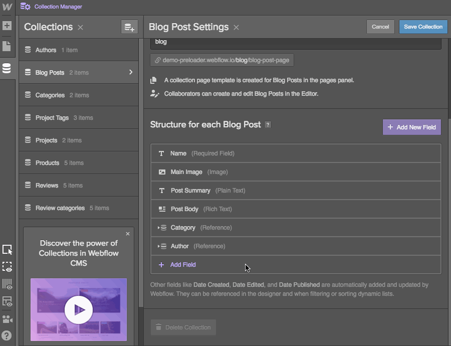Click the Collection Manager gear icon
This screenshot has width=451, height=346.
pos(26,7)
